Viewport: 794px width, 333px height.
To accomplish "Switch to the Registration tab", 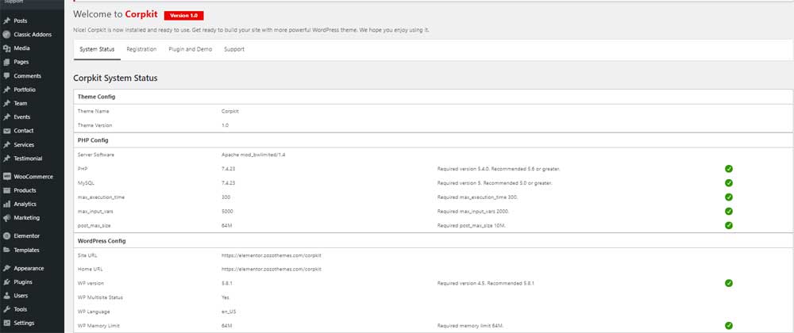I will (x=141, y=49).
